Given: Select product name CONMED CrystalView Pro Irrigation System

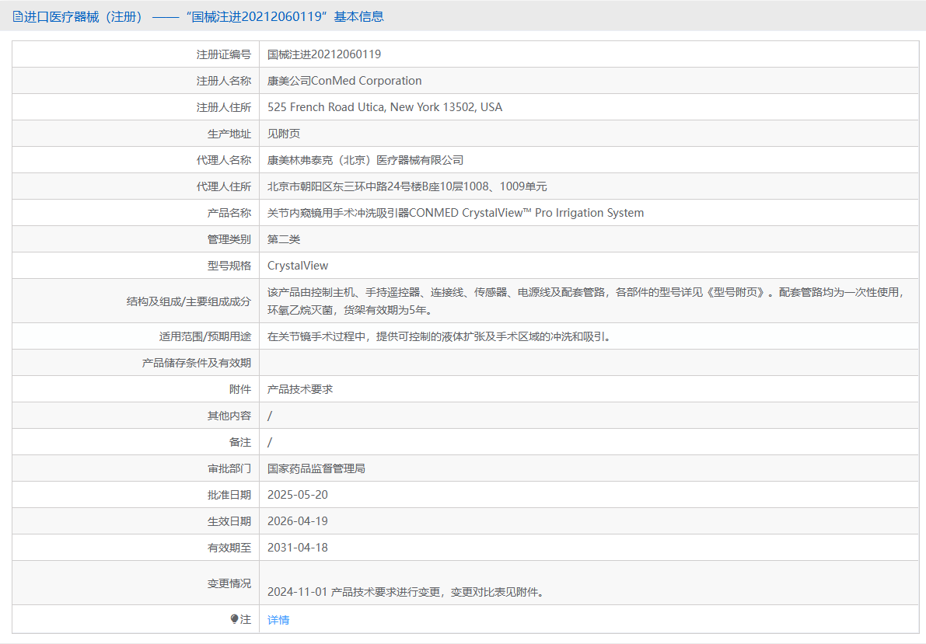Looking at the screenshot, I should (x=456, y=213).
